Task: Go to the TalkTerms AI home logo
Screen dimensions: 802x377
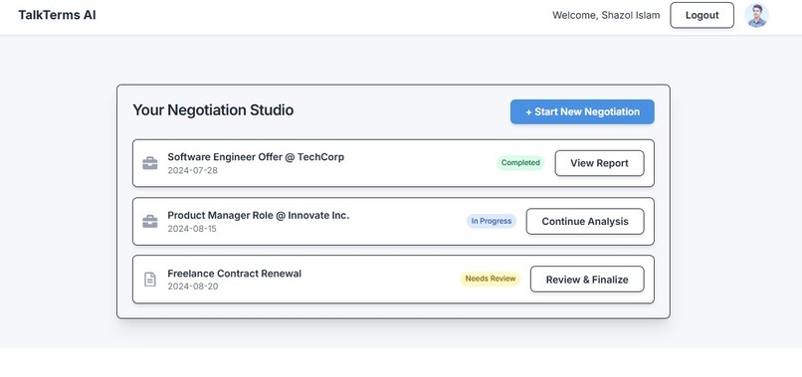Action: (58, 15)
